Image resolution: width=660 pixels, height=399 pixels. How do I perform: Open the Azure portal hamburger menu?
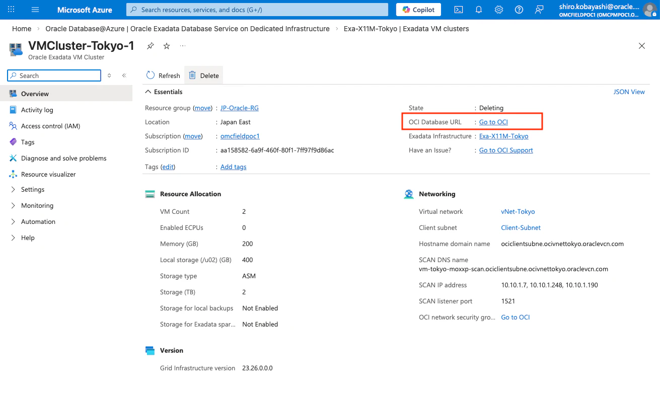coord(35,10)
